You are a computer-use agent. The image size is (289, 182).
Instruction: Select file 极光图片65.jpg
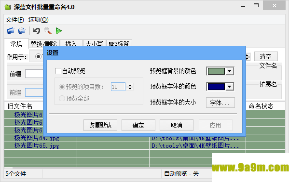37,146
